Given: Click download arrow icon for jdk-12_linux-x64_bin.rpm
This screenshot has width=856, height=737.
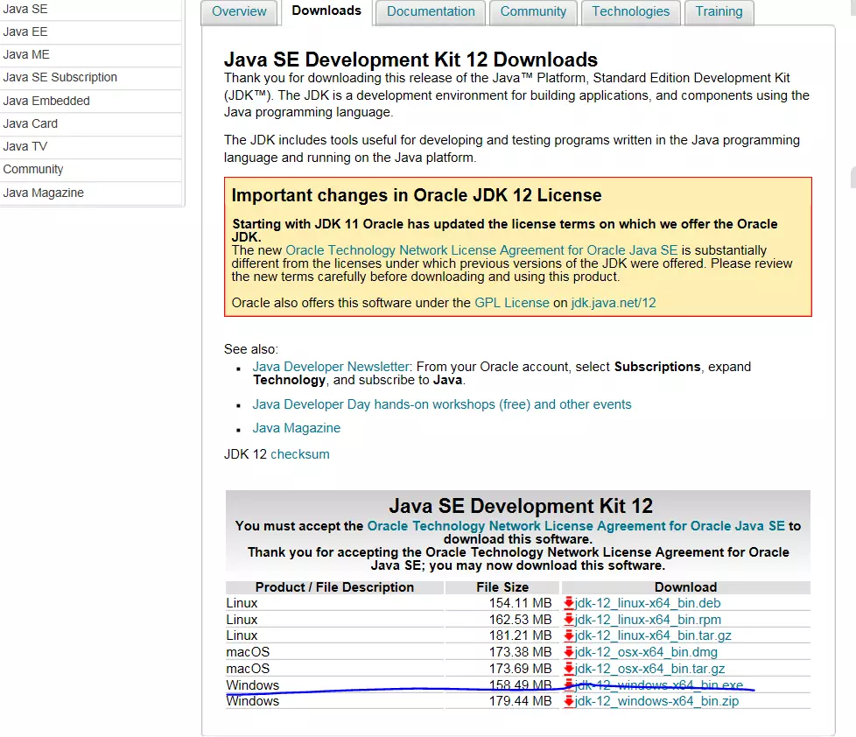Looking at the screenshot, I should click(x=569, y=619).
